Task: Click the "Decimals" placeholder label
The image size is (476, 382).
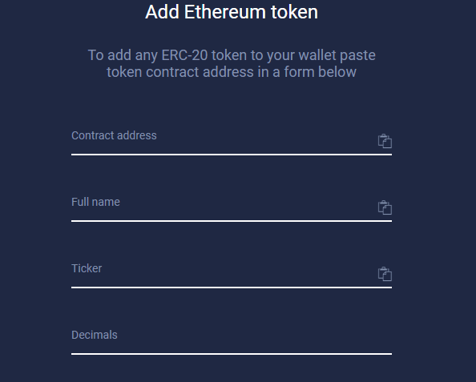Action: (95, 335)
